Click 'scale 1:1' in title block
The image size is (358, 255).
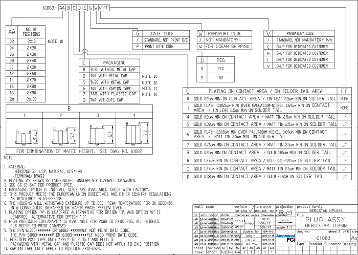coord(284,227)
